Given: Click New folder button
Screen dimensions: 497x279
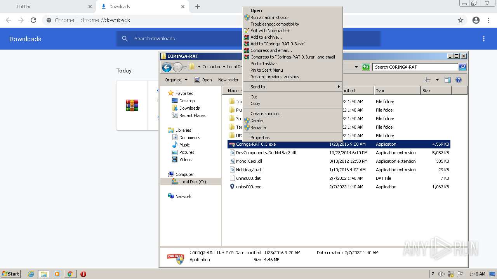Looking at the screenshot, I should 228,80.
